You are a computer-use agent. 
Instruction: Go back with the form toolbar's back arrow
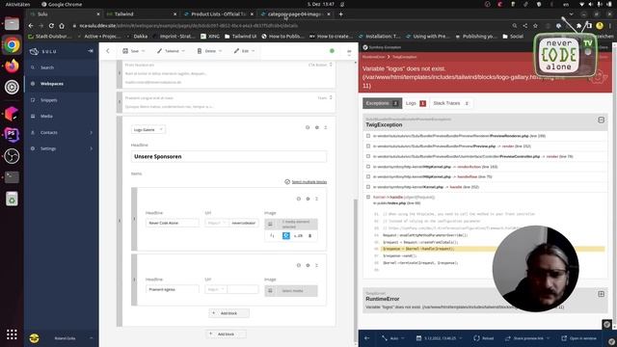(x=108, y=51)
